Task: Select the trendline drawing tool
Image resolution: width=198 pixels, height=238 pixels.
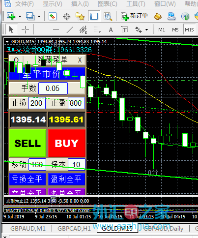Action: pyautogui.click(x=70, y=30)
